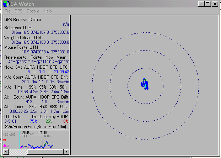221x158 pixels.
Task: Click the left scroll arrow under the chart
Action: tap(6, 152)
